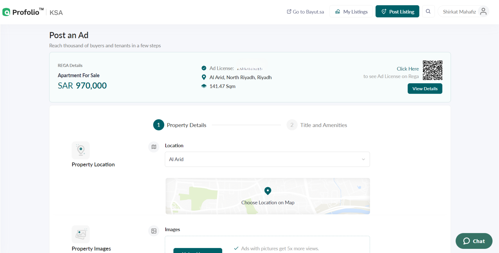
Task: Click the KSA label in header
Action: (56, 12)
